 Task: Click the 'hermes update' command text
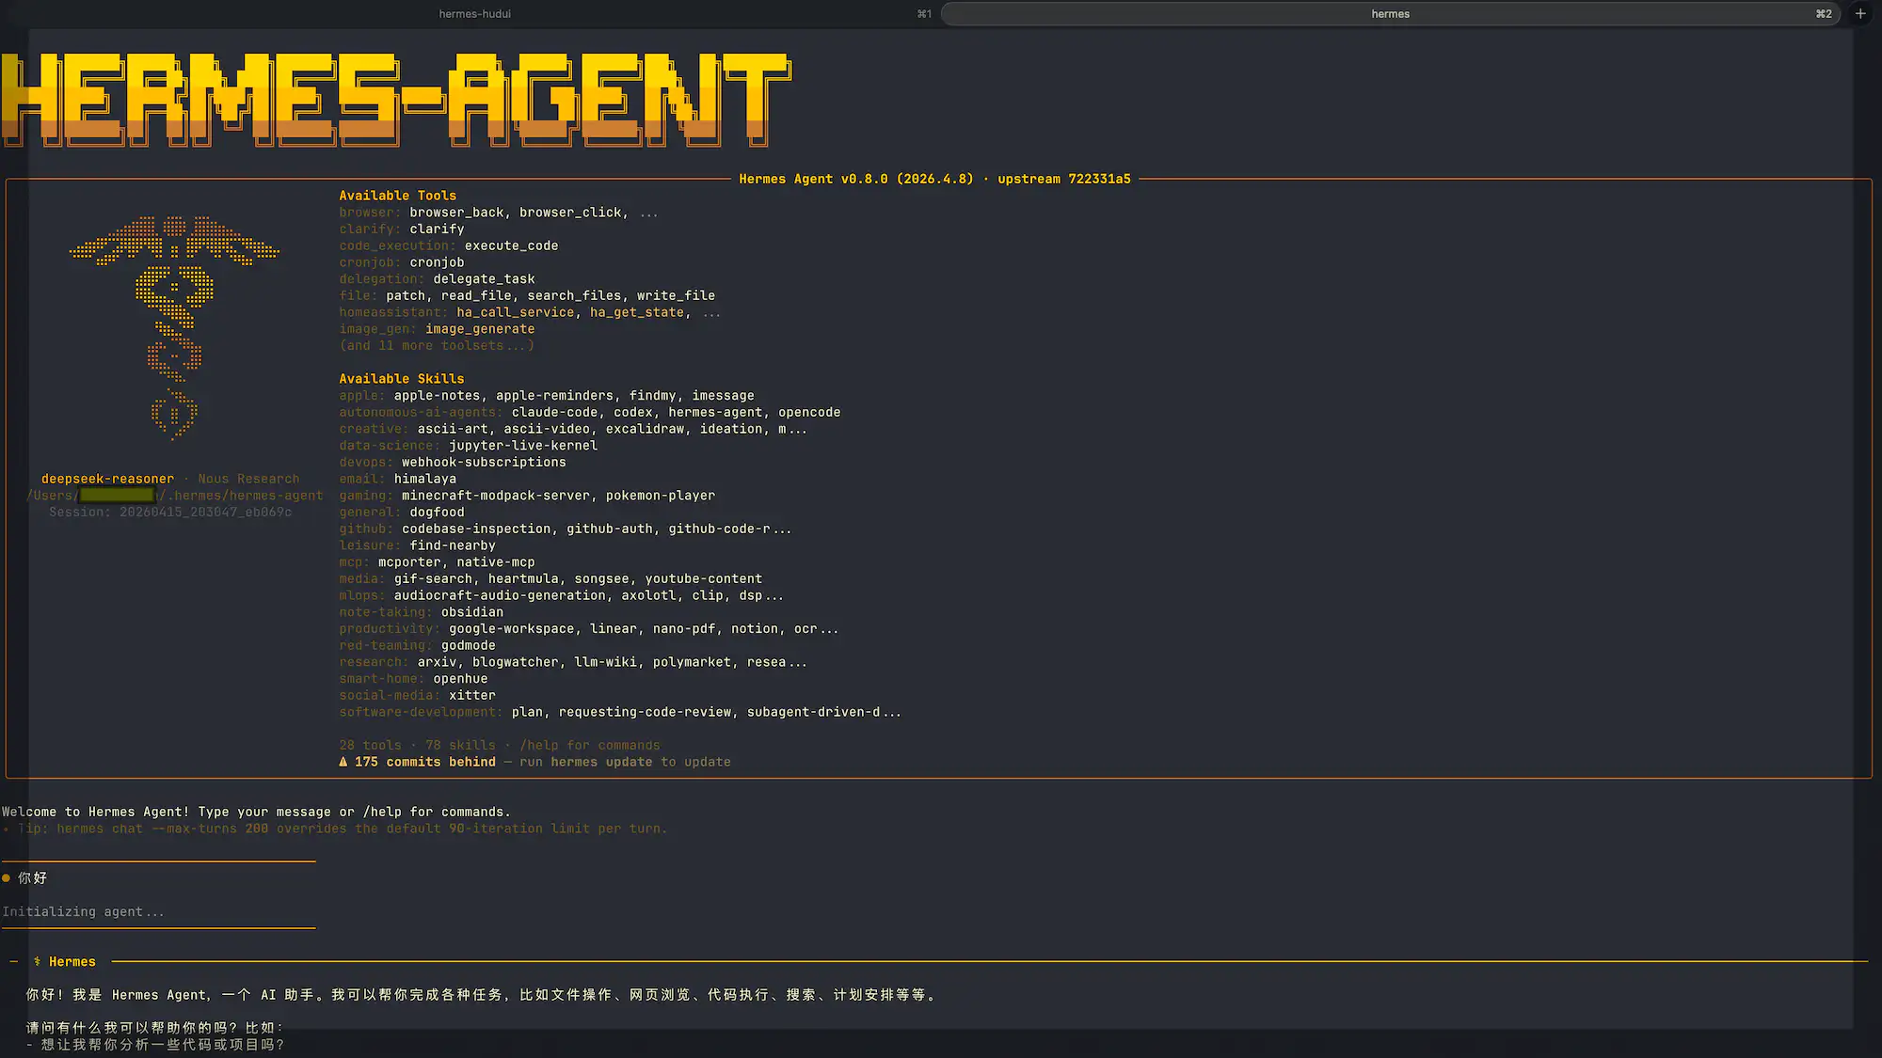click(601, 762)
